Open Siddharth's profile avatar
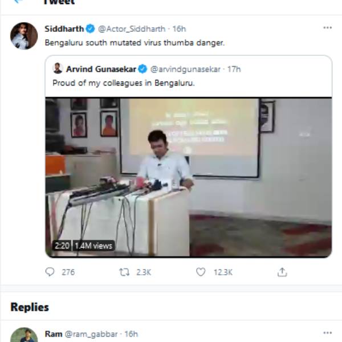 (x=24, y=36)
